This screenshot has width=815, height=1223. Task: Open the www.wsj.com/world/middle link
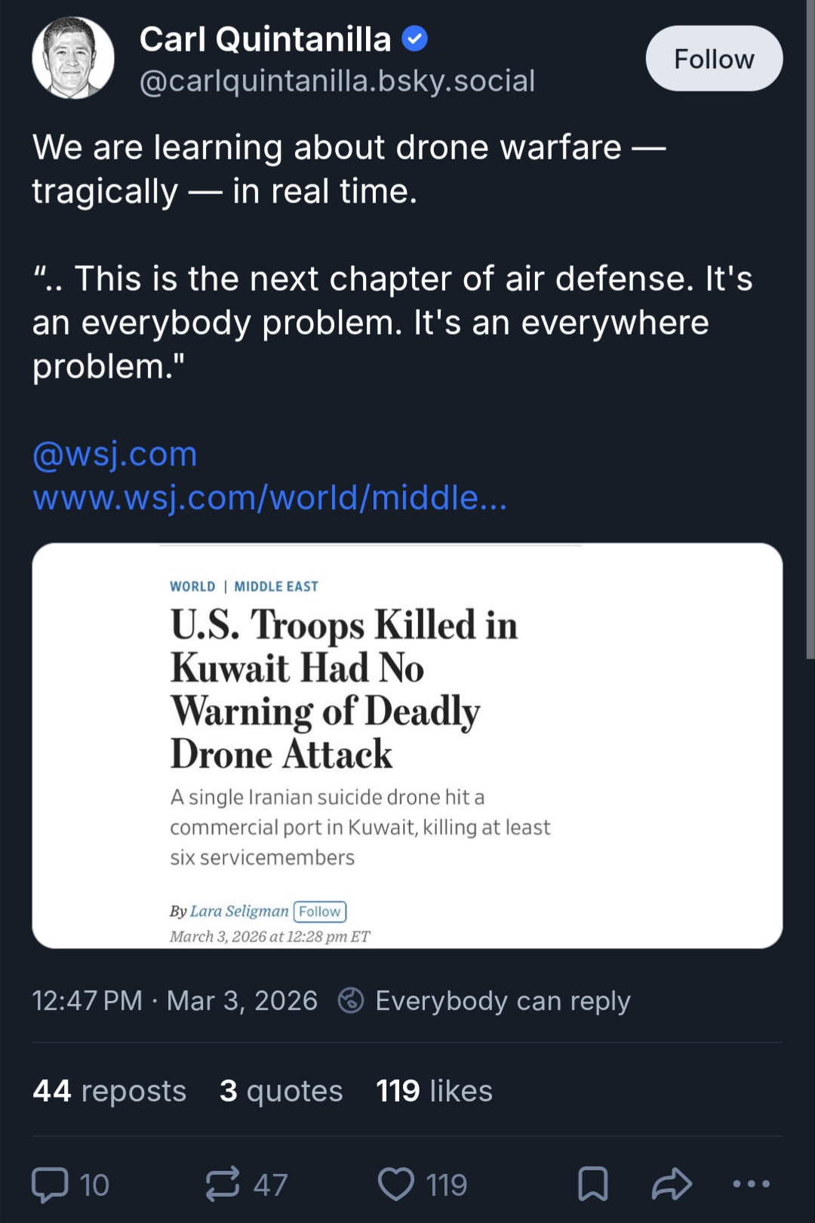(269, 498)
